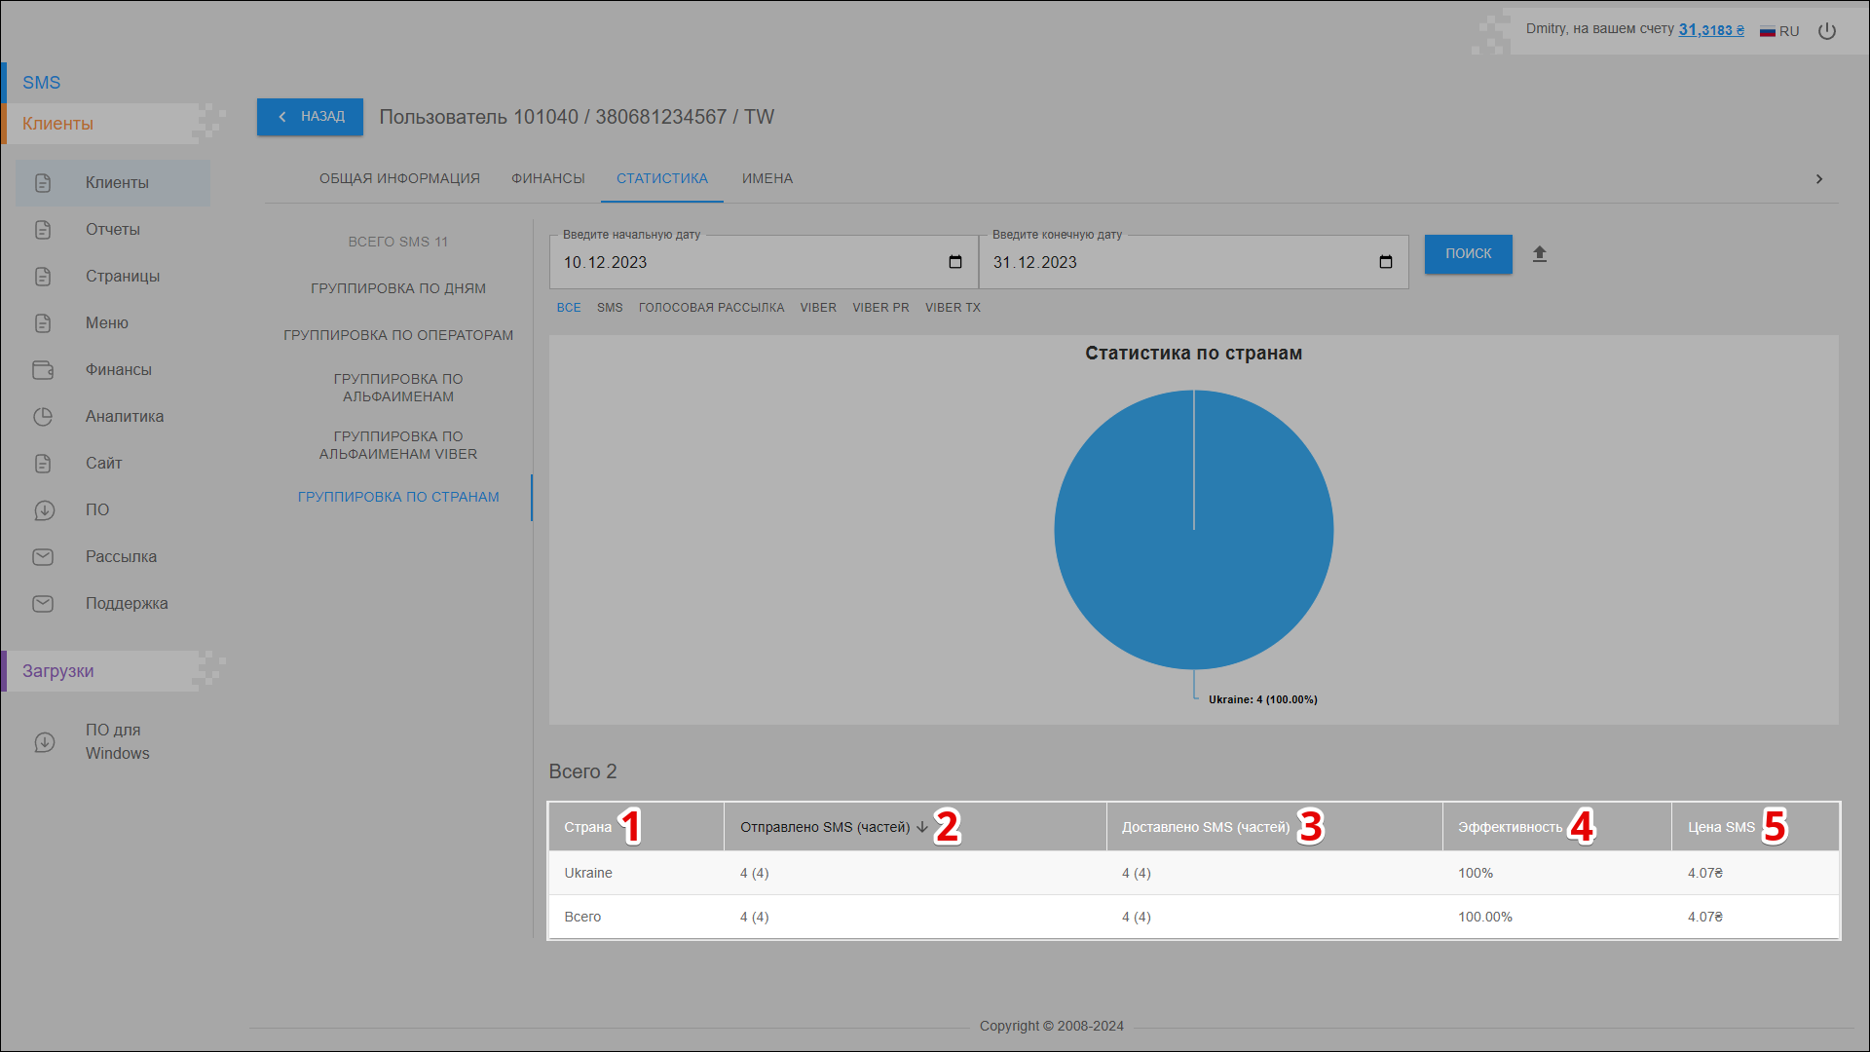Viewport: 1870px width, 1052px height.
Task: Select the ГОЛОСОВАЯ РАССЫЛКА filter
Action: [711, 308]
